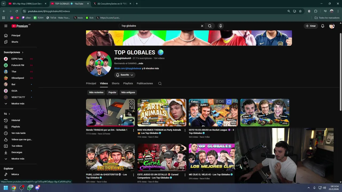The height and width of the screenshot is (192, 342).
Task: Open 'ESTO YA ES ABUSO en Rocket League' title
Action: (x=211, y=131)
